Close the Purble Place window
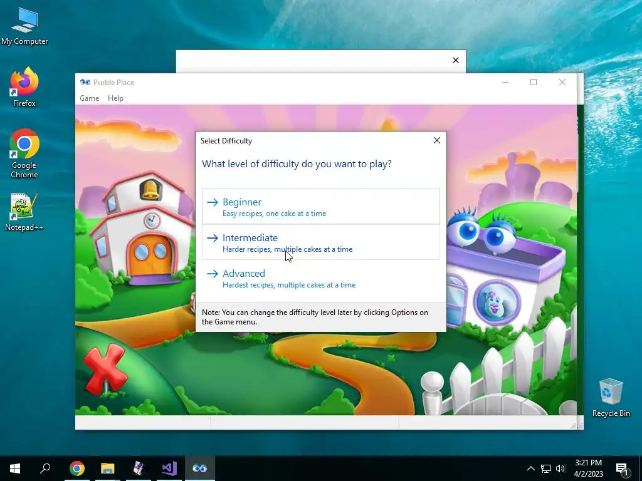Screen dimensions: 642x481 (x=562, y=82)
